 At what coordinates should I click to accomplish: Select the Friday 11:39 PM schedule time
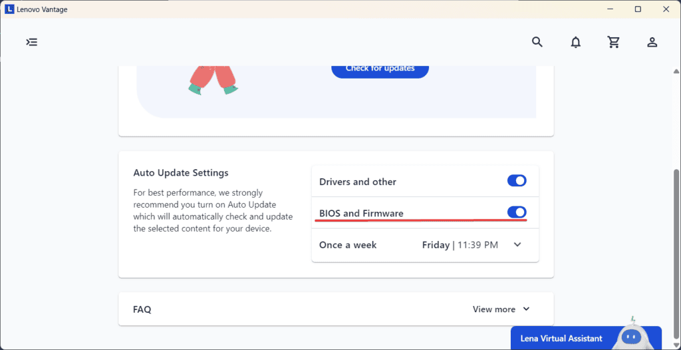click(460, 245)
